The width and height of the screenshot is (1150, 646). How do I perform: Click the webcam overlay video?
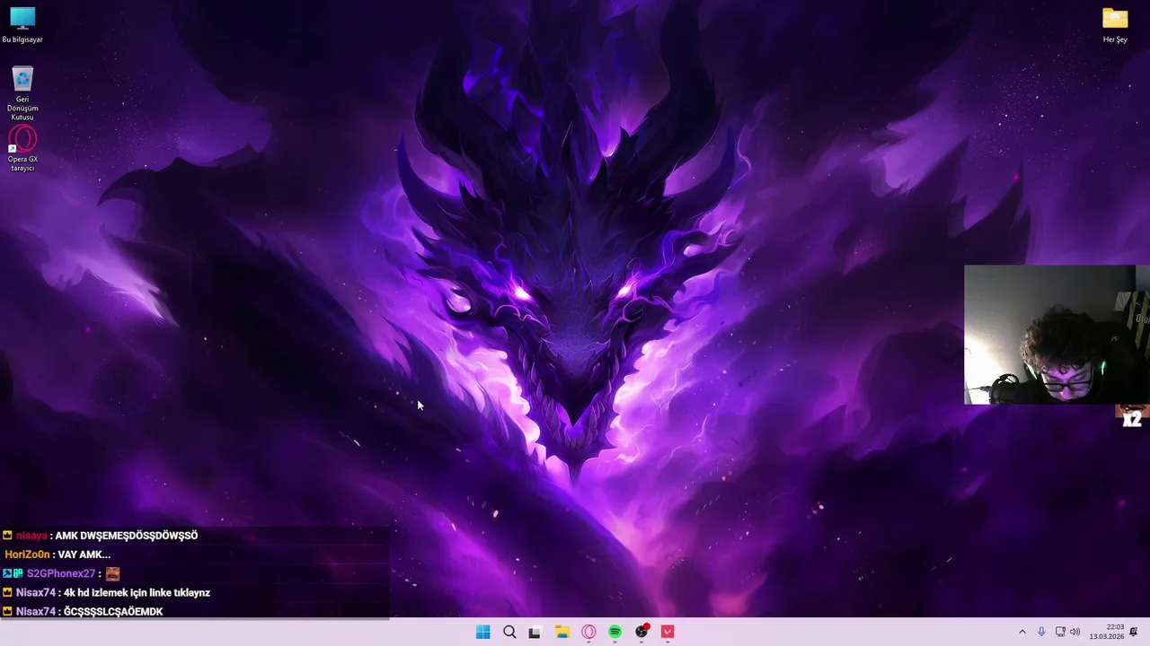[x=1057, y=335]
